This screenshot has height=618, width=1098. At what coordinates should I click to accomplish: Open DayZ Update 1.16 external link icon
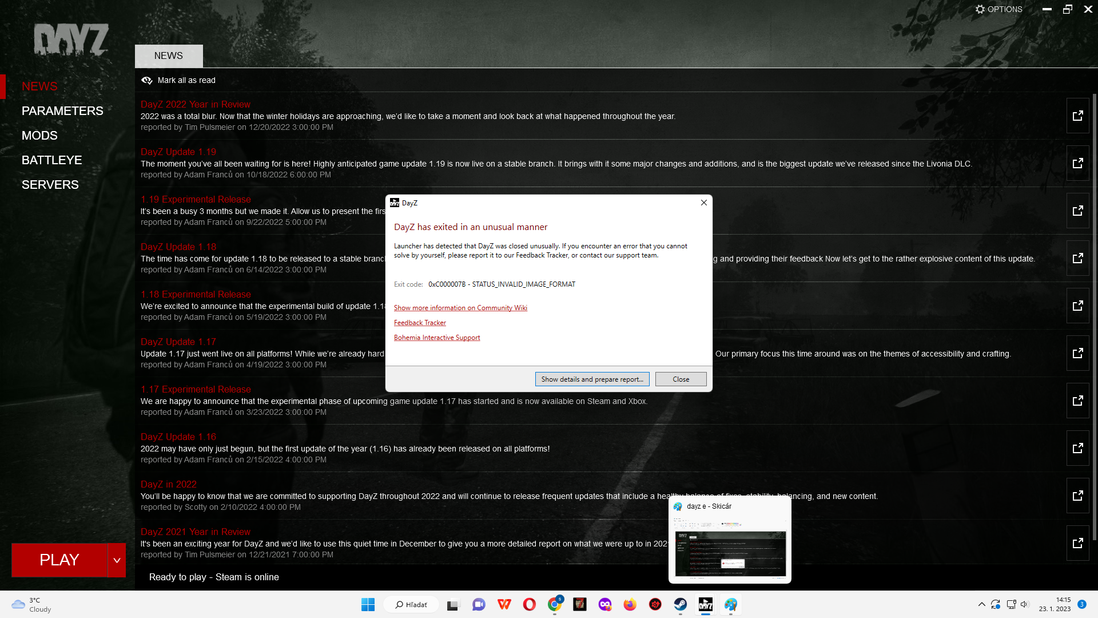[1078, 448]
